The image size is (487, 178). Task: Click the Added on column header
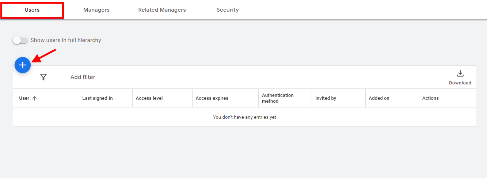379,98
